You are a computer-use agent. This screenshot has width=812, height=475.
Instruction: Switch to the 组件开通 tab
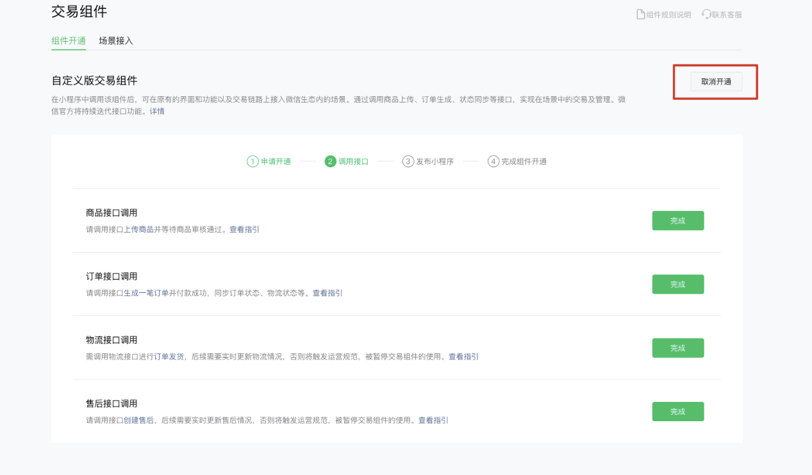pyautogui.click(x=69, y=40)
